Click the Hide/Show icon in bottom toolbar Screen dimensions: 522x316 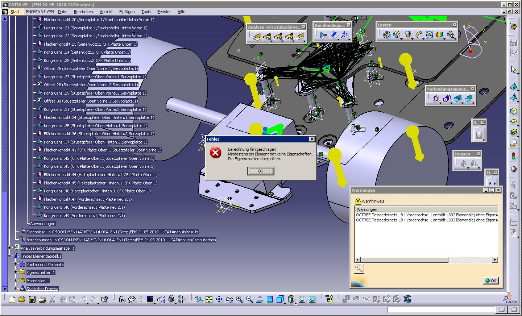tap(302, 299)
